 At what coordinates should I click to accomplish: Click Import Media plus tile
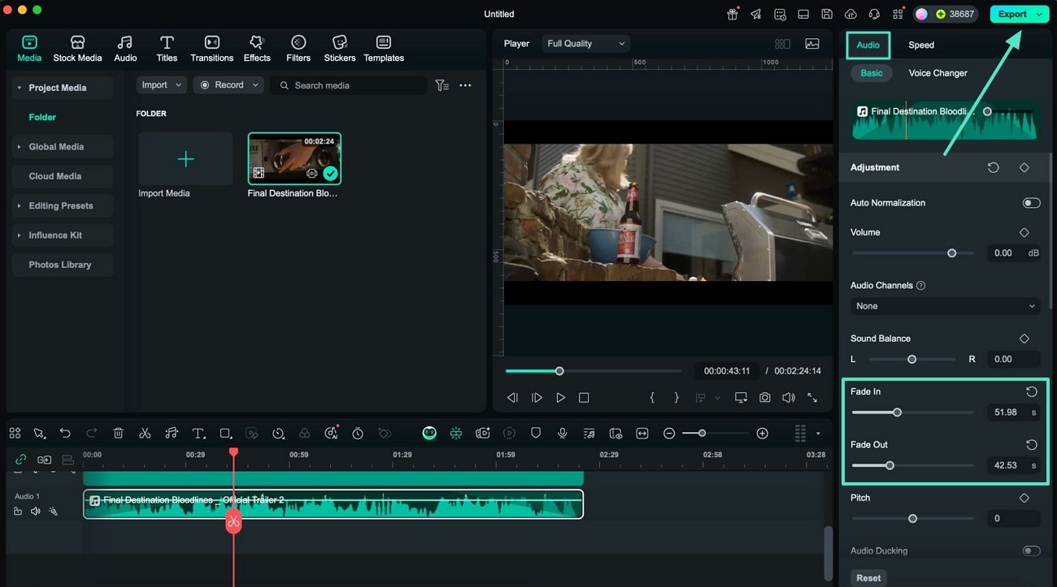185,159
